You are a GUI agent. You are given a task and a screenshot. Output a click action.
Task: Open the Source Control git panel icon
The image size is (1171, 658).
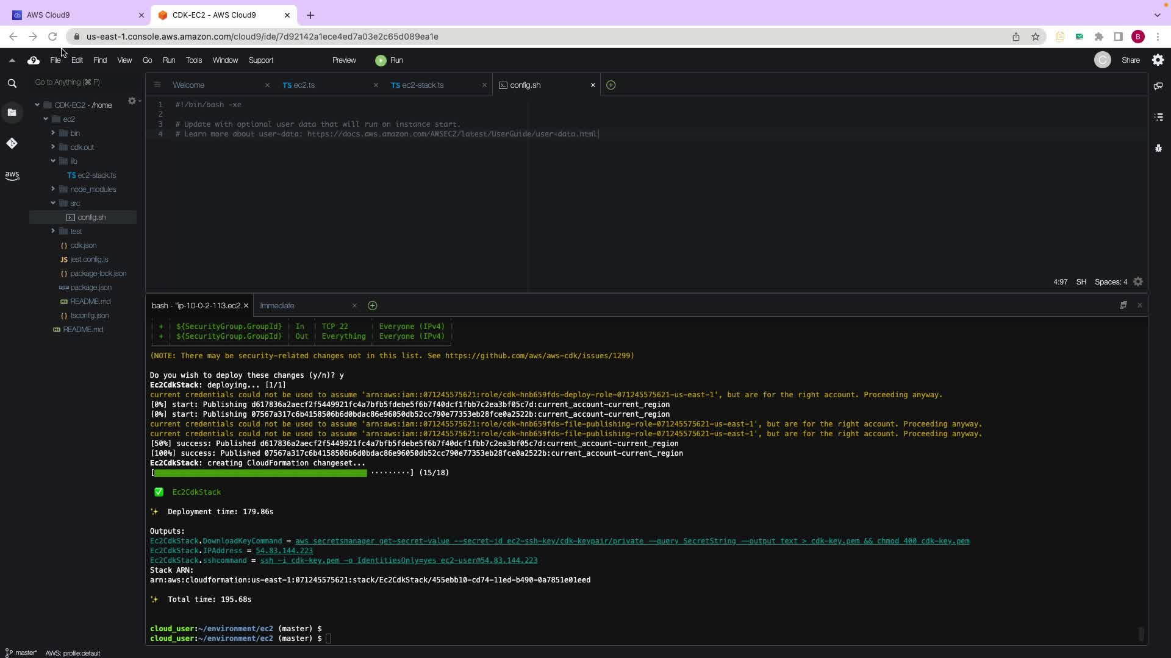(x=12, y=143)
